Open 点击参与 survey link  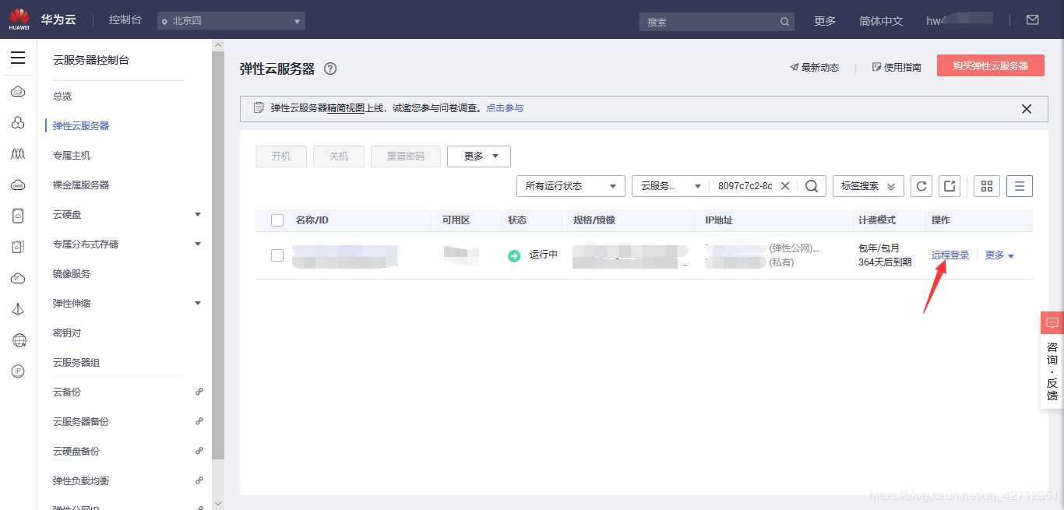click(505, 108)
